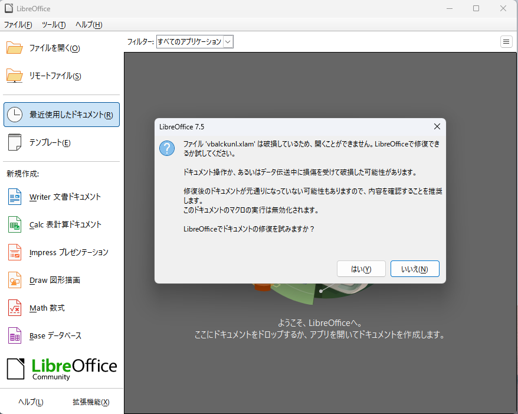Click the templates notepad icon

click(15, 142)
